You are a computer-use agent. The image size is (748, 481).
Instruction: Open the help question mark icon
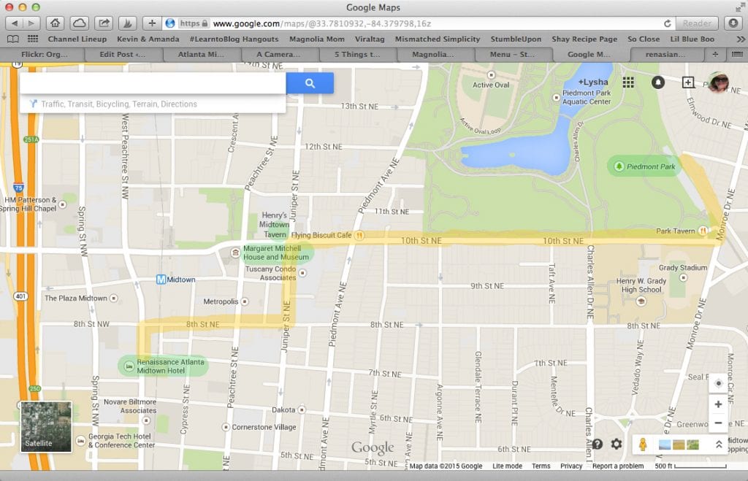click(598, 444)
